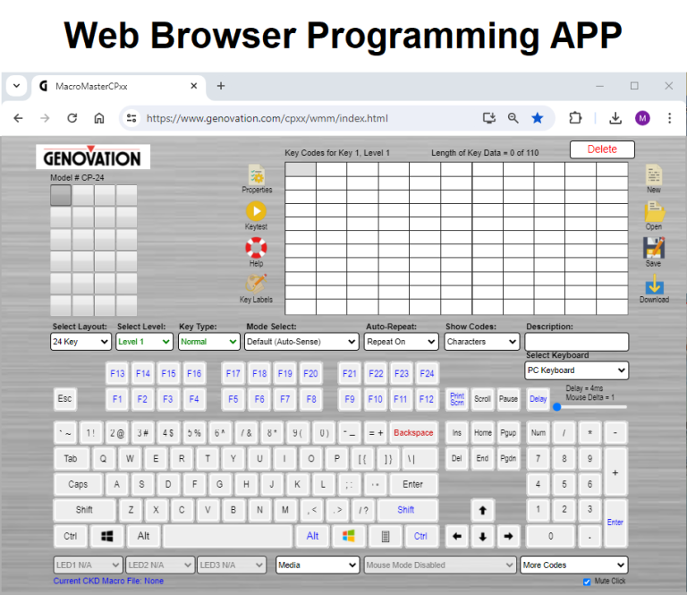Open the Key Labels tool
The width and height of the screenshot is (687, 595).
[257, 285]
